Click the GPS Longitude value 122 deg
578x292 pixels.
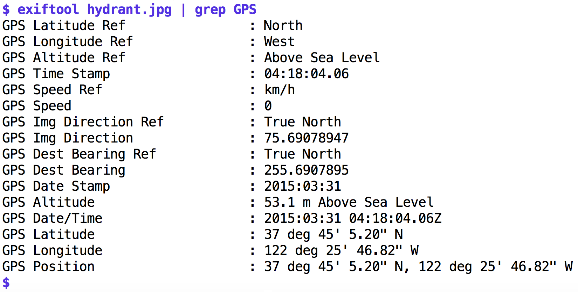pos(341,250)
